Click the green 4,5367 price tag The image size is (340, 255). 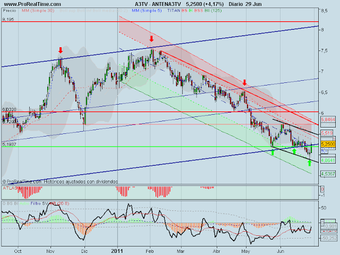tap(328, 174)
